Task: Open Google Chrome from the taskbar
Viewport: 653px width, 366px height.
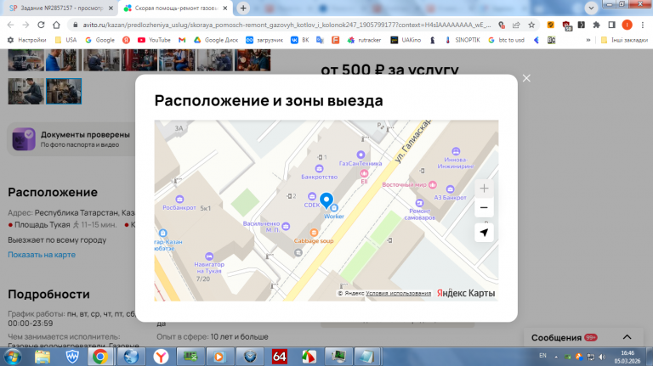Action: (x=100, y=357)
